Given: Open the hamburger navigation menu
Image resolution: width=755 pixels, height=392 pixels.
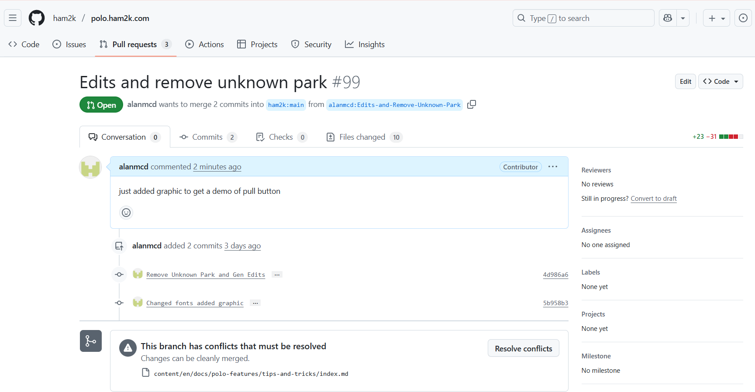Looking at the screenshot, I should point(13,18).
